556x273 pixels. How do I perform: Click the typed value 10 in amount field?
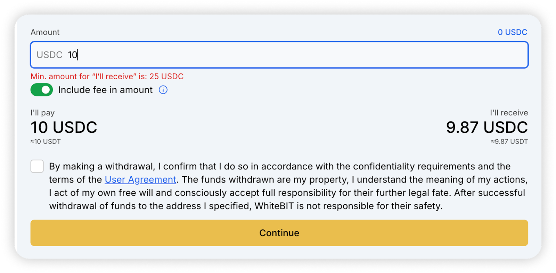[x=73, y=55]
